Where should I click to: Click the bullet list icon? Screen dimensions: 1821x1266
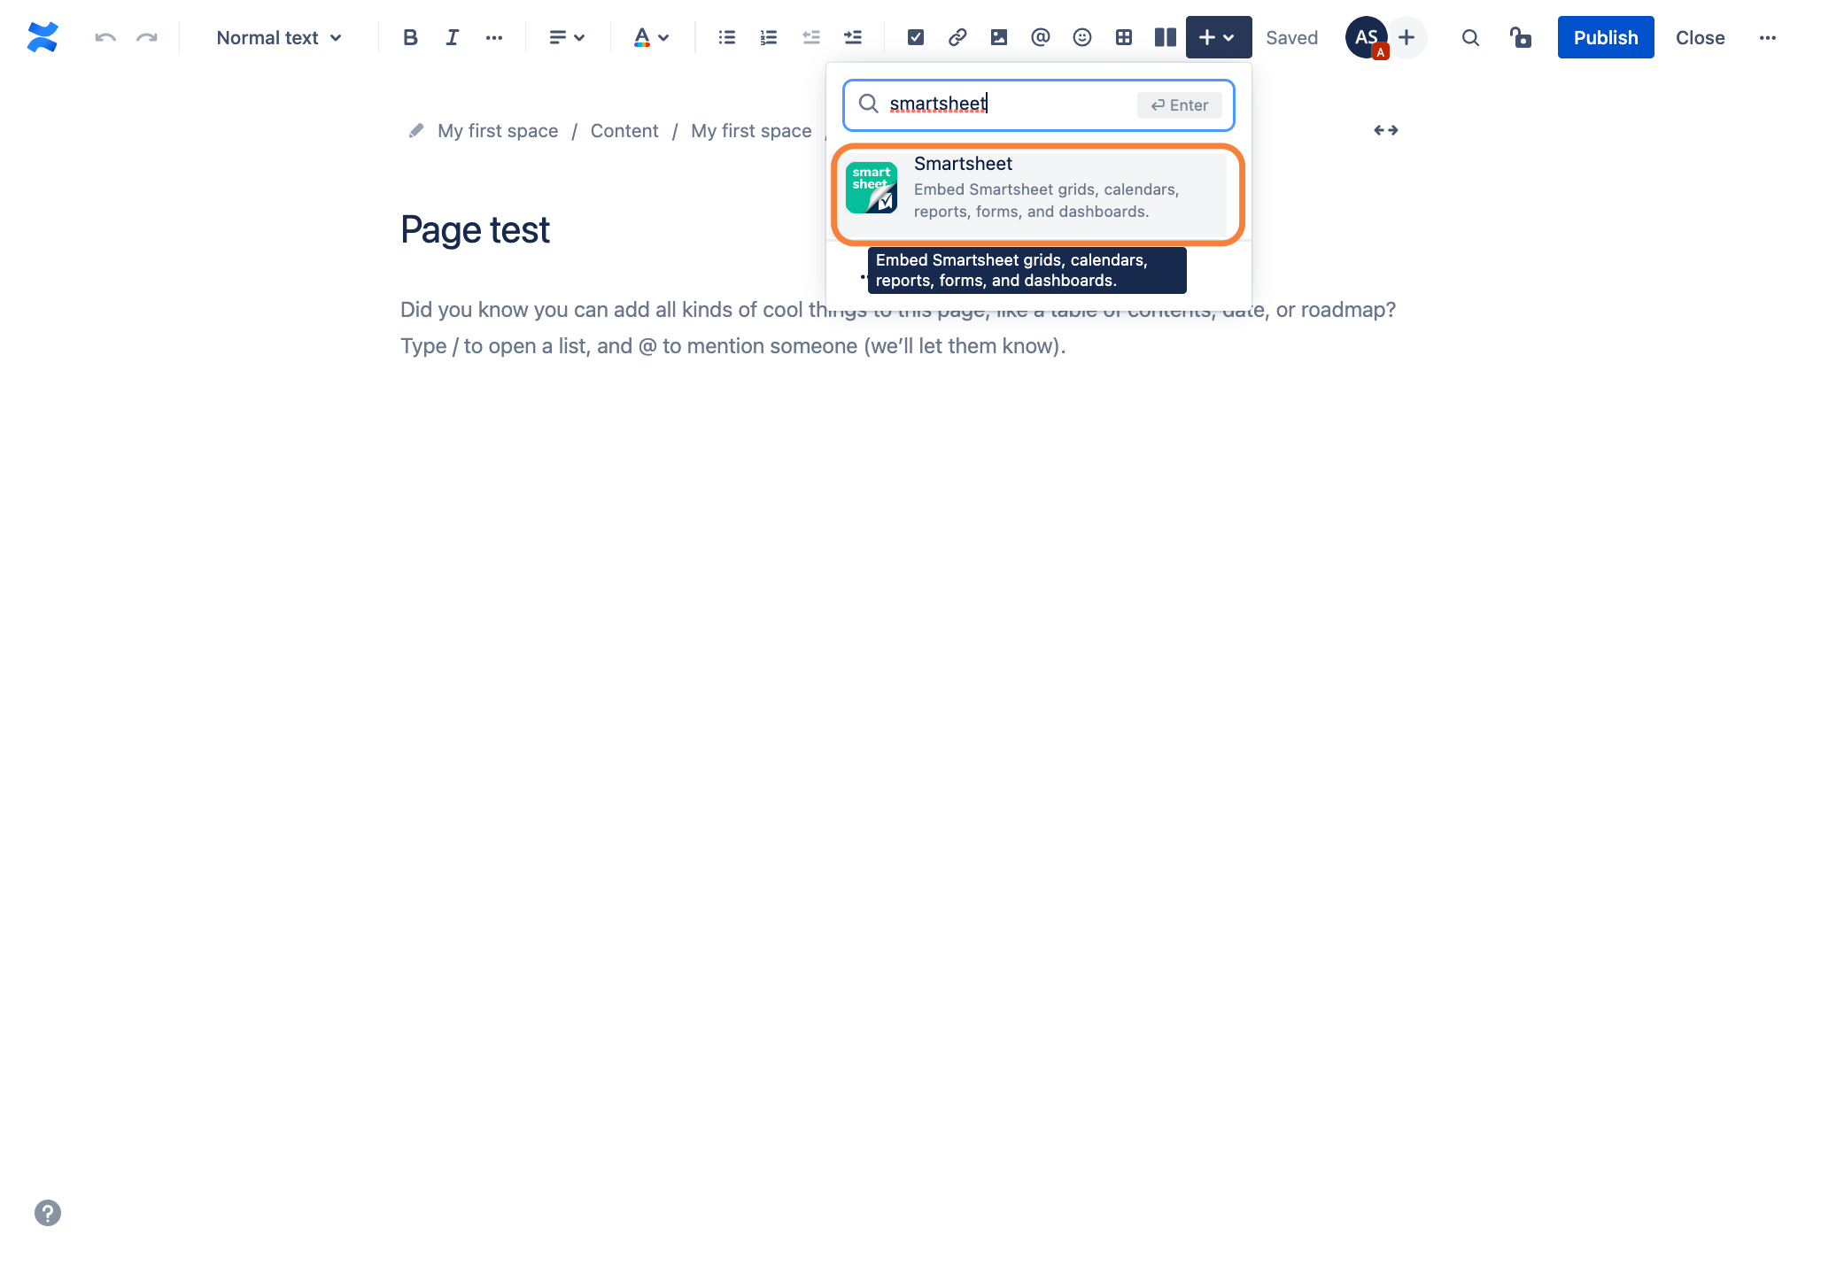pyautogui.click(x=726, y=37)
